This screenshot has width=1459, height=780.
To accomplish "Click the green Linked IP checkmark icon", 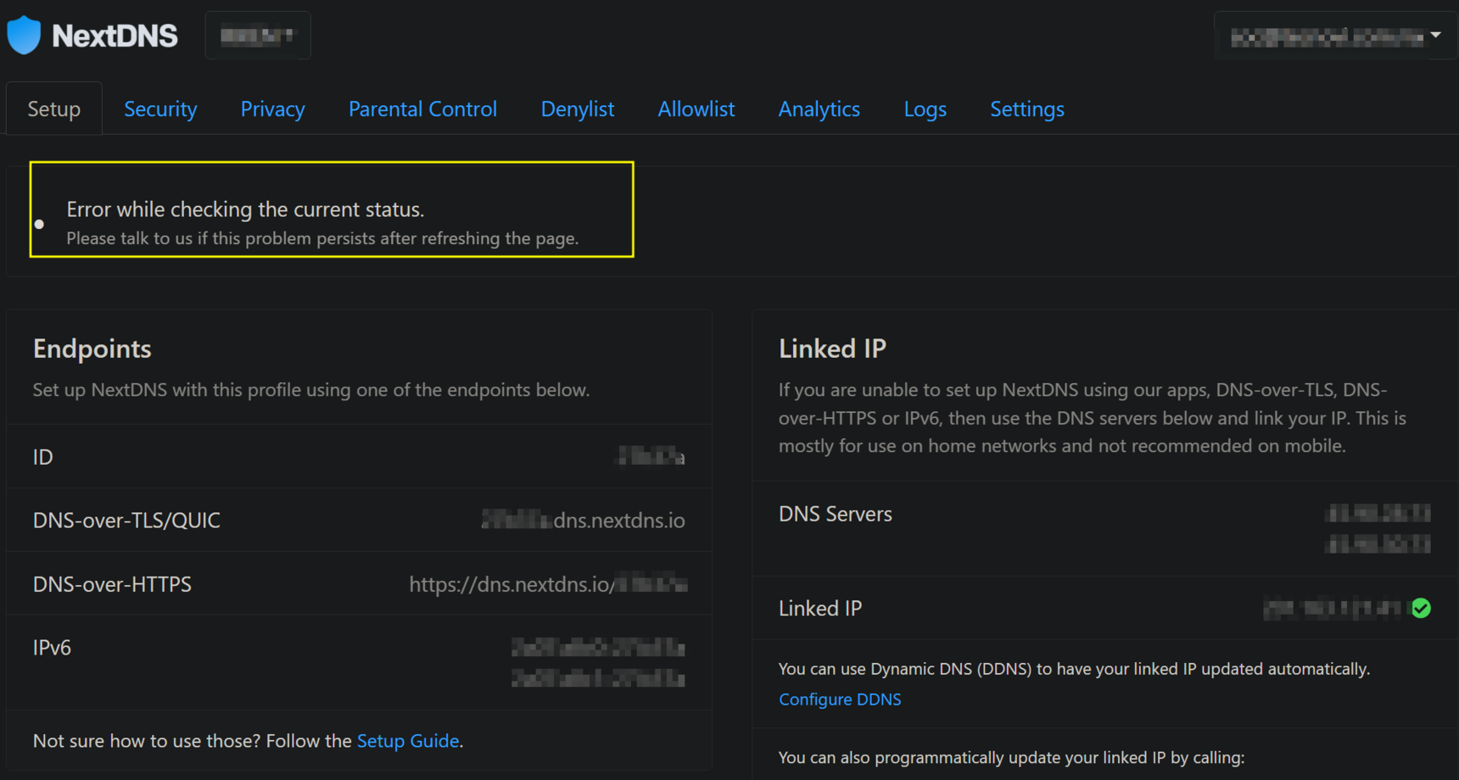I will (x=1422, y=608).
